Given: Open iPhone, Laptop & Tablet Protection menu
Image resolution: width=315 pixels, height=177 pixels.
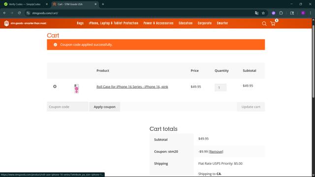Looking at the screenshot, I should pyautogui.click(x=114, y=23).
